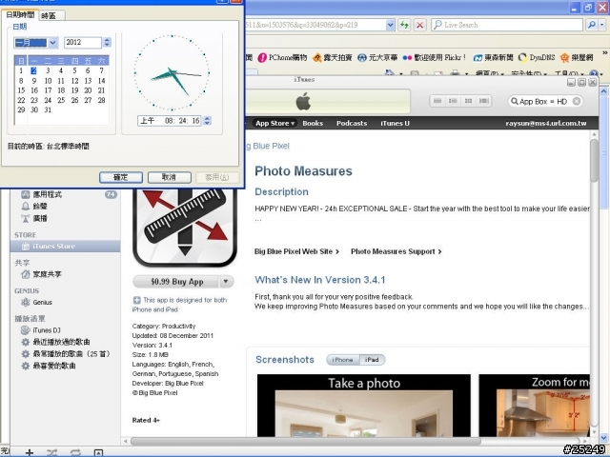This screenshot has width=610, height=457.
Task: Click the 取消 button
Action: pyautogui.click(x=170, y=177)
